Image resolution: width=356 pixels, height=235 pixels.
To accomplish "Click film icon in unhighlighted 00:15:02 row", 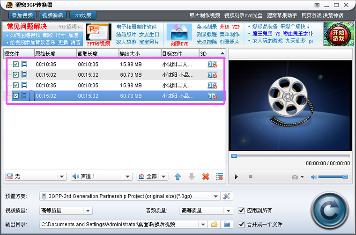I will [24, 74].
